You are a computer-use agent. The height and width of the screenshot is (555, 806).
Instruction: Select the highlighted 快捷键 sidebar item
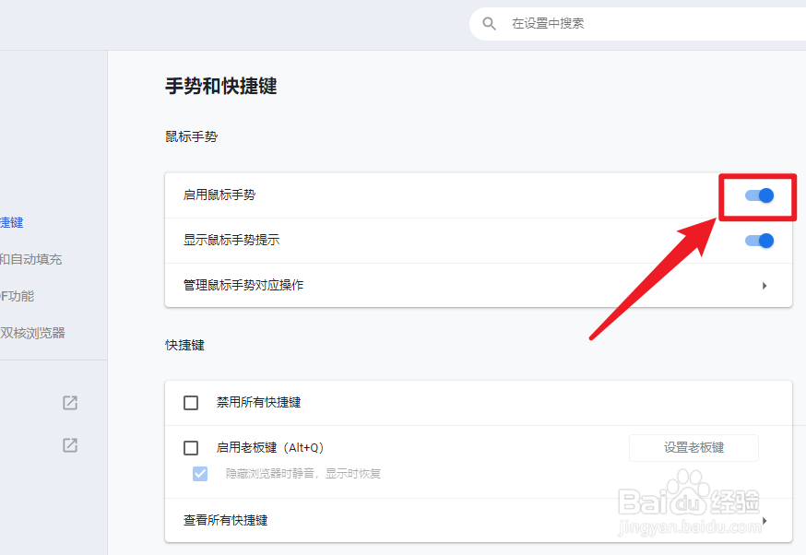[x=12, y=222]
